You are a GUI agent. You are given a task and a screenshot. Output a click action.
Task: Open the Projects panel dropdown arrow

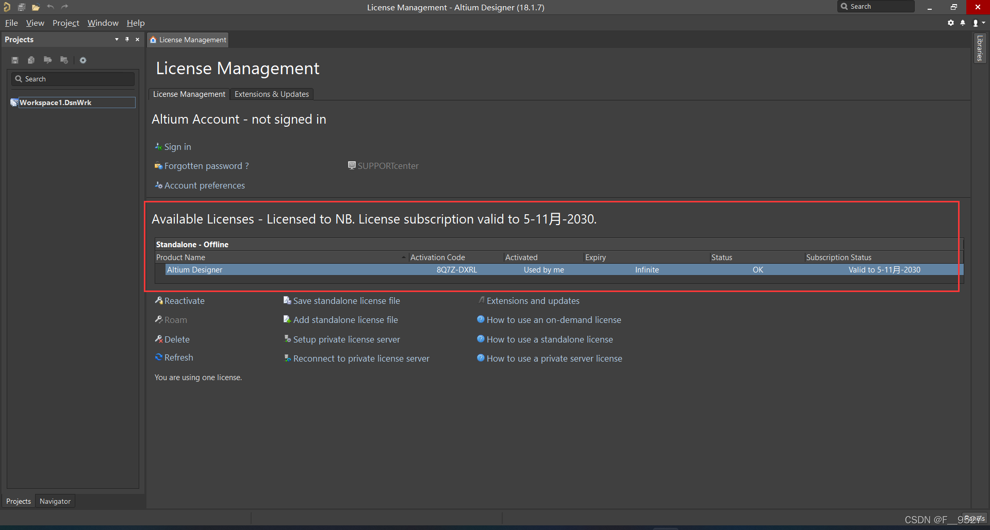117,40
